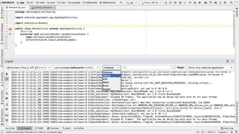
Task: Click the Run app icon
Action: pyautogui.click(x=165, y=3)
